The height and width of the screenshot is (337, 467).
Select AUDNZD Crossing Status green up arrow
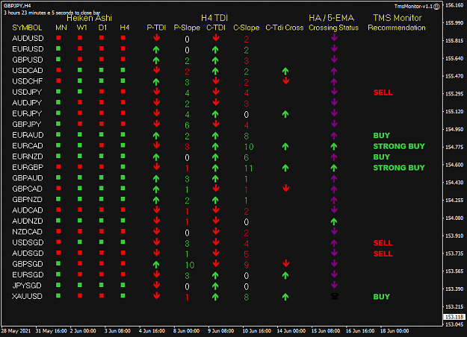pos(334,221)
